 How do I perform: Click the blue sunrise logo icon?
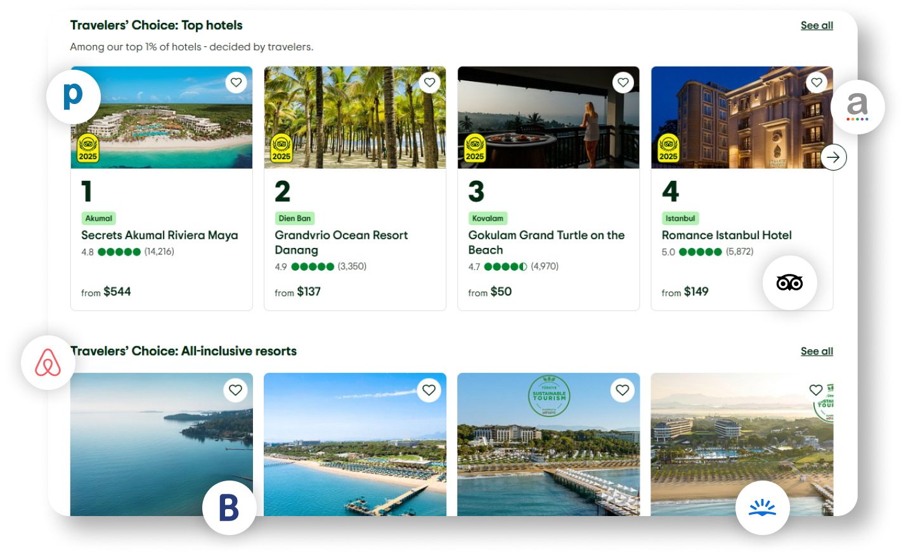coord(762,508)
